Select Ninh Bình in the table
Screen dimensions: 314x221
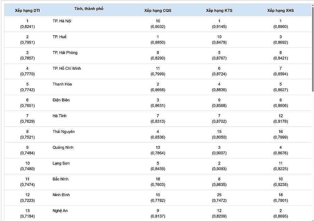pos(61,195)
